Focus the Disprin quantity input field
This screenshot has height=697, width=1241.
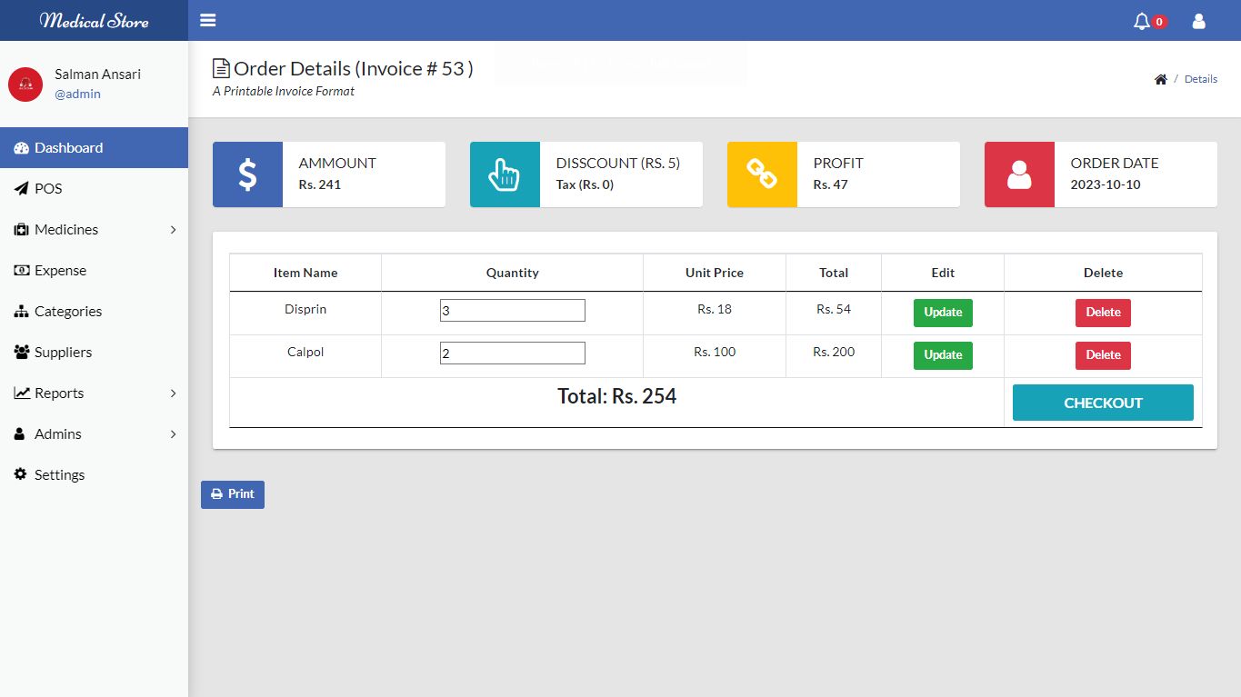pos(512,311)
